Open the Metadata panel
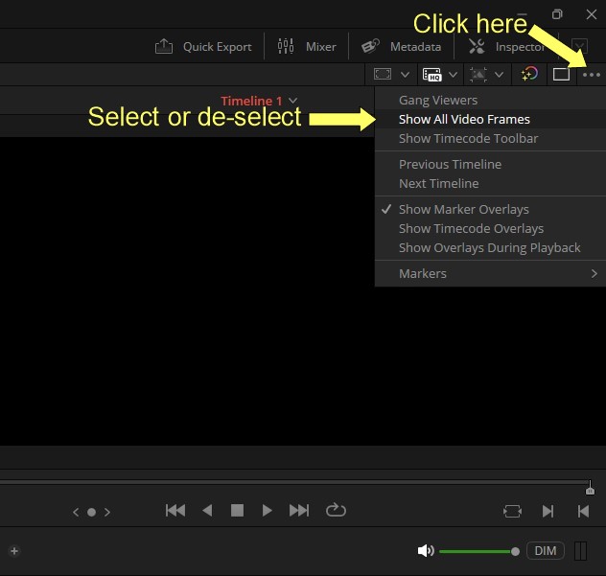The image size is (606, 576). point(401,47)
